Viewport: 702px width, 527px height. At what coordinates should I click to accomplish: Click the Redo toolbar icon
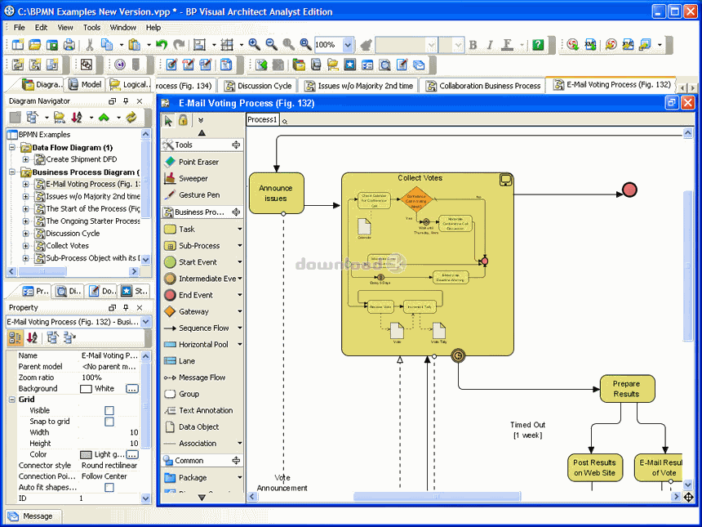click(x=179, y=44)
